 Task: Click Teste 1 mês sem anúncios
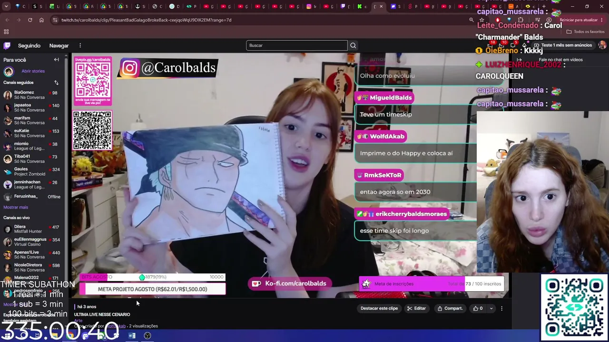coord(563,45)
